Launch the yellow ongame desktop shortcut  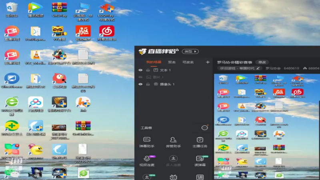(x=36, y=152)
